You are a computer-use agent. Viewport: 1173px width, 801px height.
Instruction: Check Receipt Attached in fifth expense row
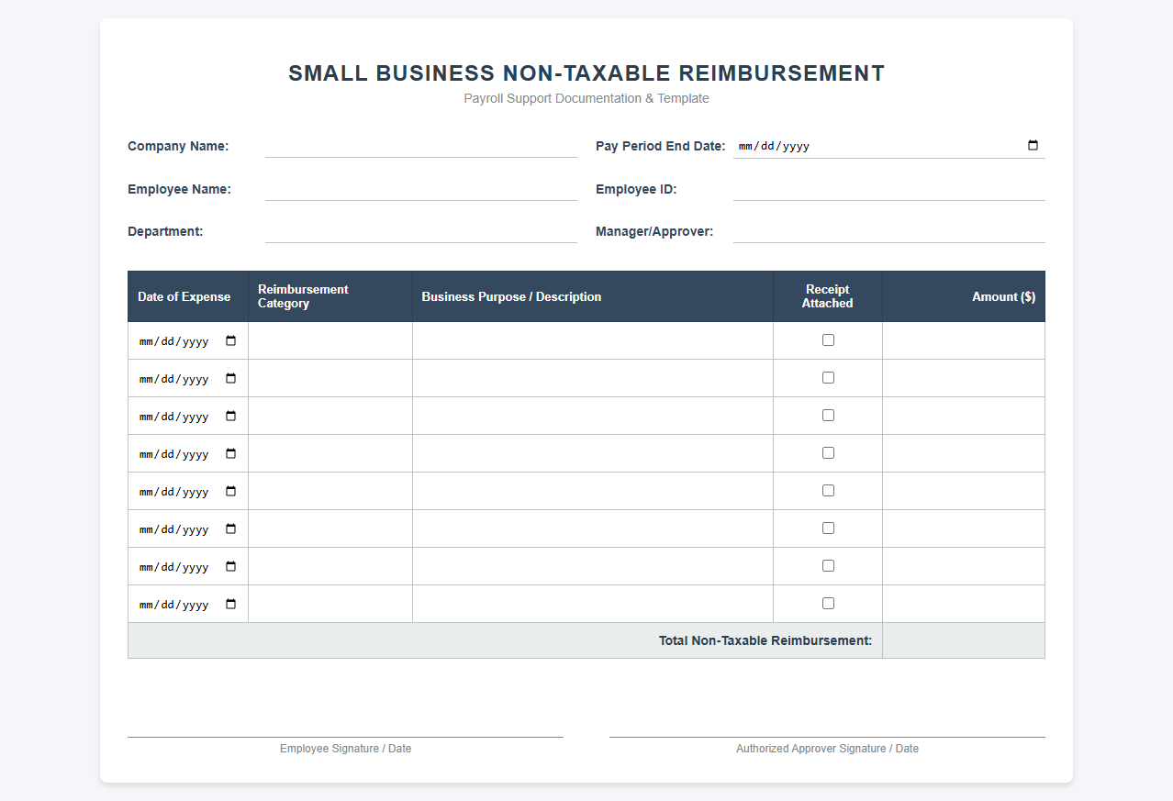(x=828, y=490)
